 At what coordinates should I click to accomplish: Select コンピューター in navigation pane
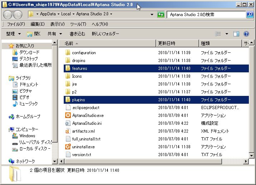27,129
